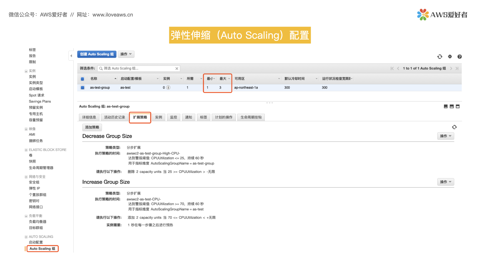480x270 pixels.
Task: Sort by the 默认冷却时间 column header
Action: 301,79
